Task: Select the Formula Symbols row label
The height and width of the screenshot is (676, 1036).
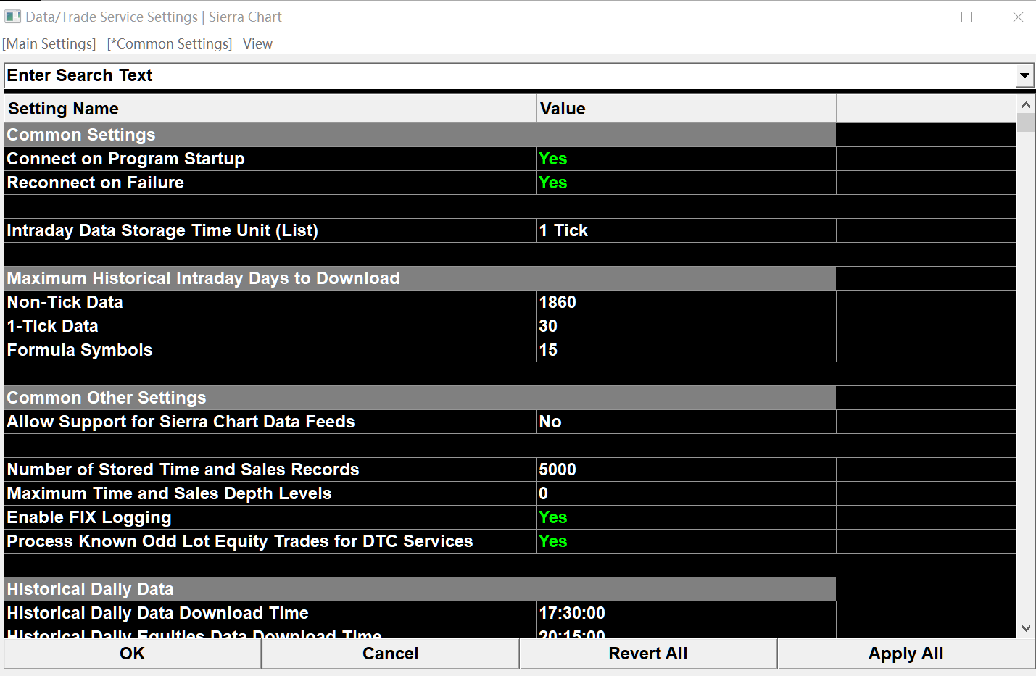Action: [80, 350]
